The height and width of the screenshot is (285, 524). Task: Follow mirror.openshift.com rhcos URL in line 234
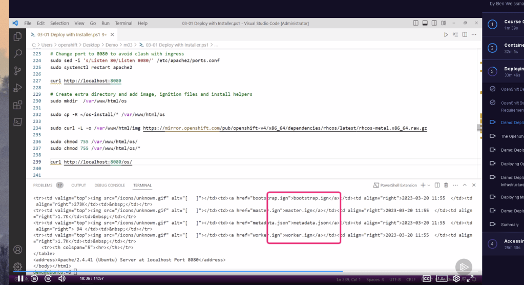pos(285,128)
